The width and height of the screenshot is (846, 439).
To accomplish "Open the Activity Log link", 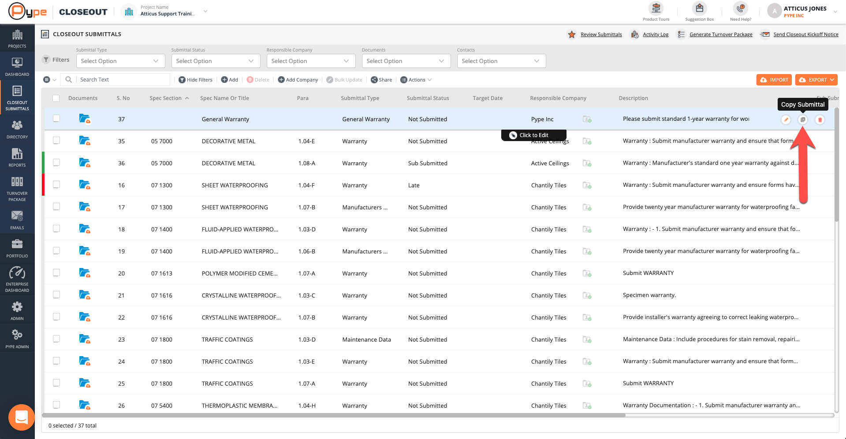I will tap(655, 34).
